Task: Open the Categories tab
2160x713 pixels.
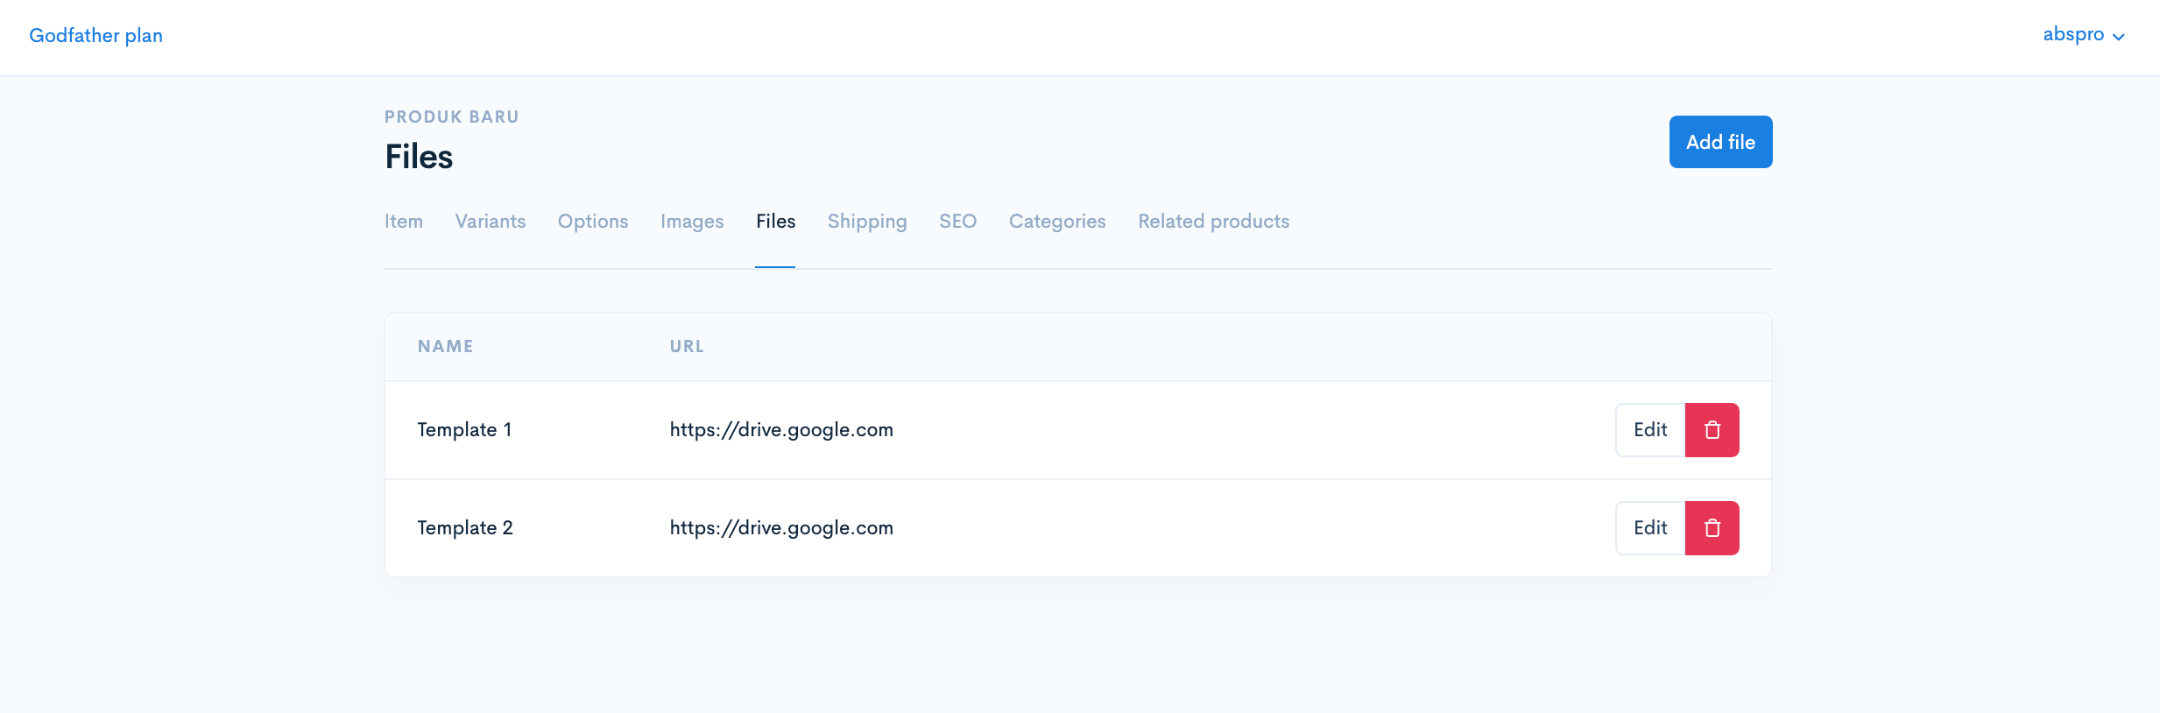Action: (x=1057, y=222)
